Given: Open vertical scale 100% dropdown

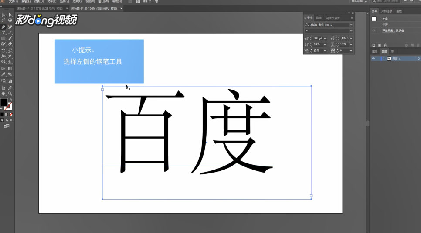Looking at the screenshot, I should (x=325, y=44).
